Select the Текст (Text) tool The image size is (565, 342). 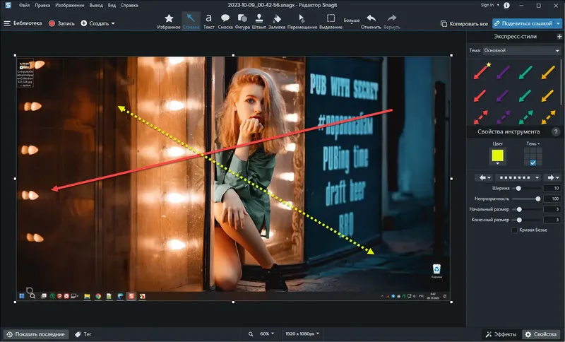click(208, 20)
